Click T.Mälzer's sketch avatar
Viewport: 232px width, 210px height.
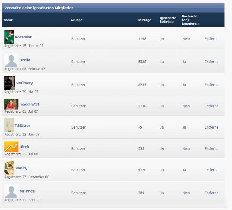point(9,125)
